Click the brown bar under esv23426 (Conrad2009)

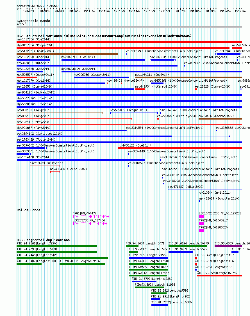point(220,119)
